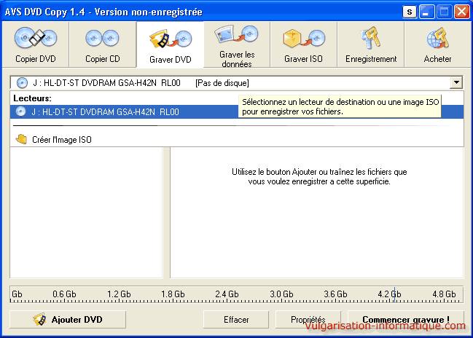Open Propriétés button

tap(308, 319)
